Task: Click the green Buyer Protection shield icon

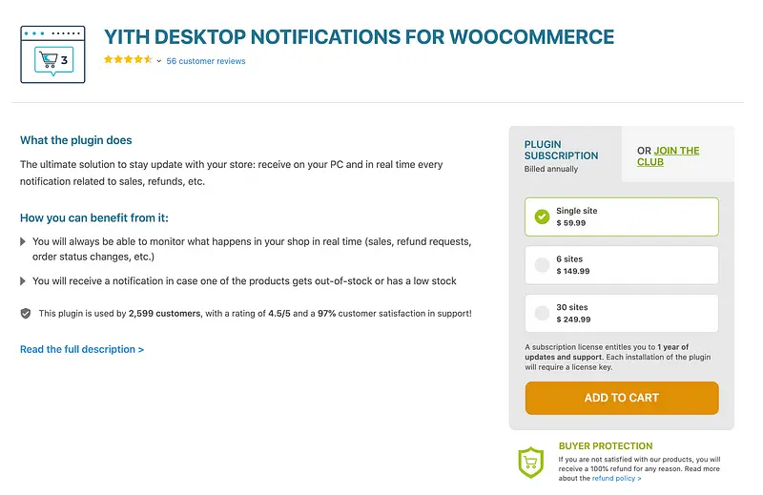Action: pos(530,463)
